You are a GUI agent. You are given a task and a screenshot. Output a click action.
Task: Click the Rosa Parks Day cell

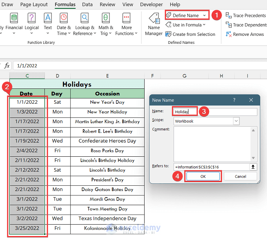[x=107, y=151]
